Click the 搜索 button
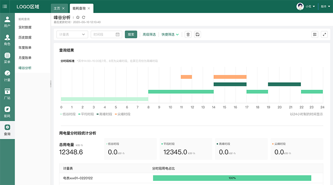 point(131,35)
